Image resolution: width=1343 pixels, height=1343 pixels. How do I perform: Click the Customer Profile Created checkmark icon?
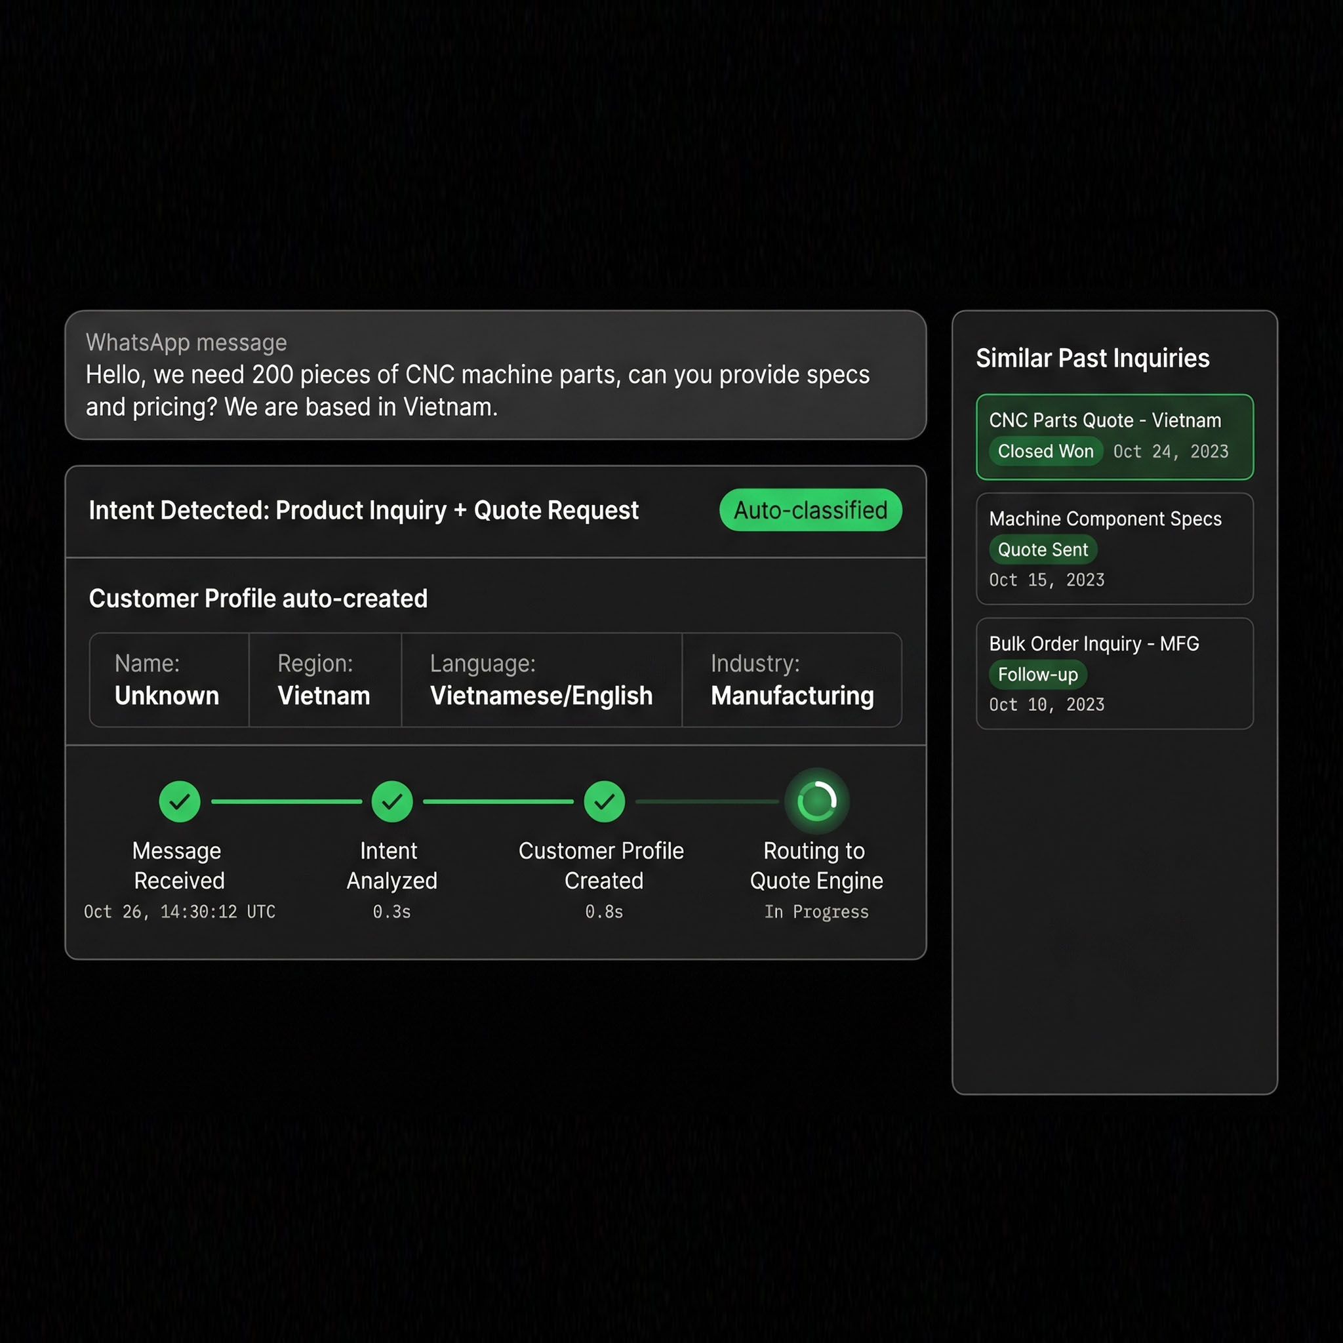coord(604,801)
